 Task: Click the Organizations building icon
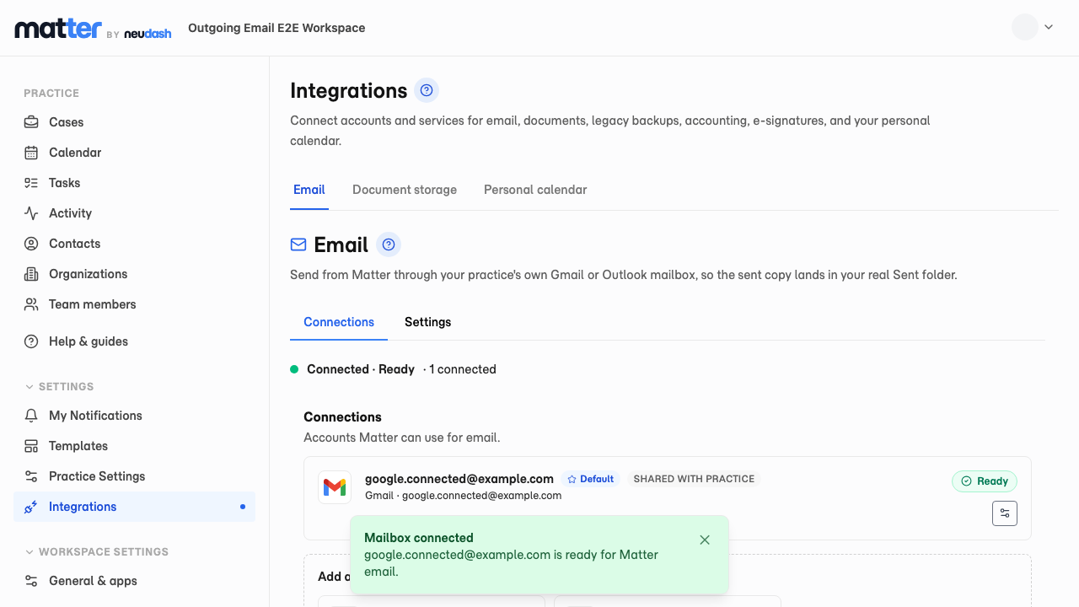tap(31, 274)
